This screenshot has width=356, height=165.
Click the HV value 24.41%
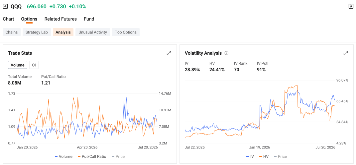pos(217,70)
